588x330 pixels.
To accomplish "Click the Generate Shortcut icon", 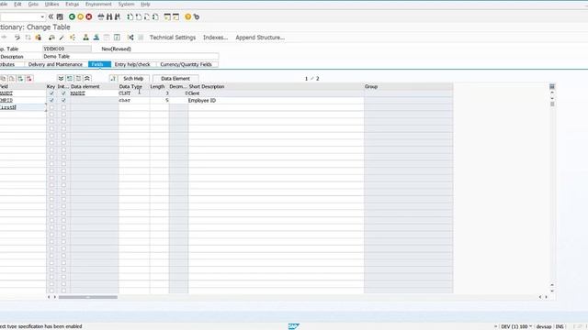I will point(175,16).
